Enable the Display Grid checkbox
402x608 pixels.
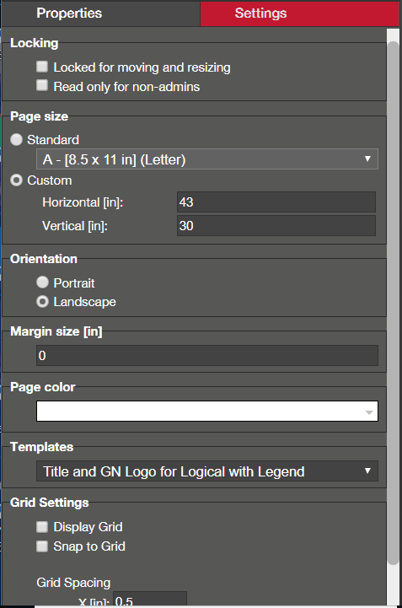(x=42, y=526)
